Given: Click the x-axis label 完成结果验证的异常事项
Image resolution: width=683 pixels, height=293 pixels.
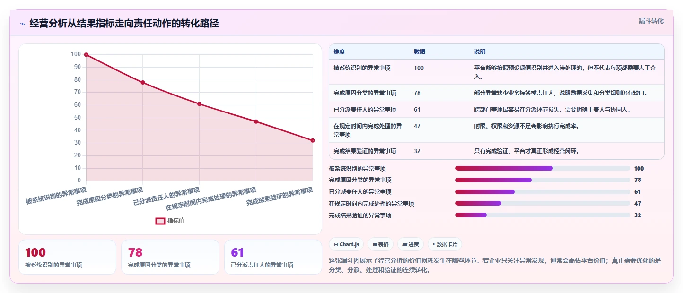Looking at the screenshot, I should click(x=280, y=196).
